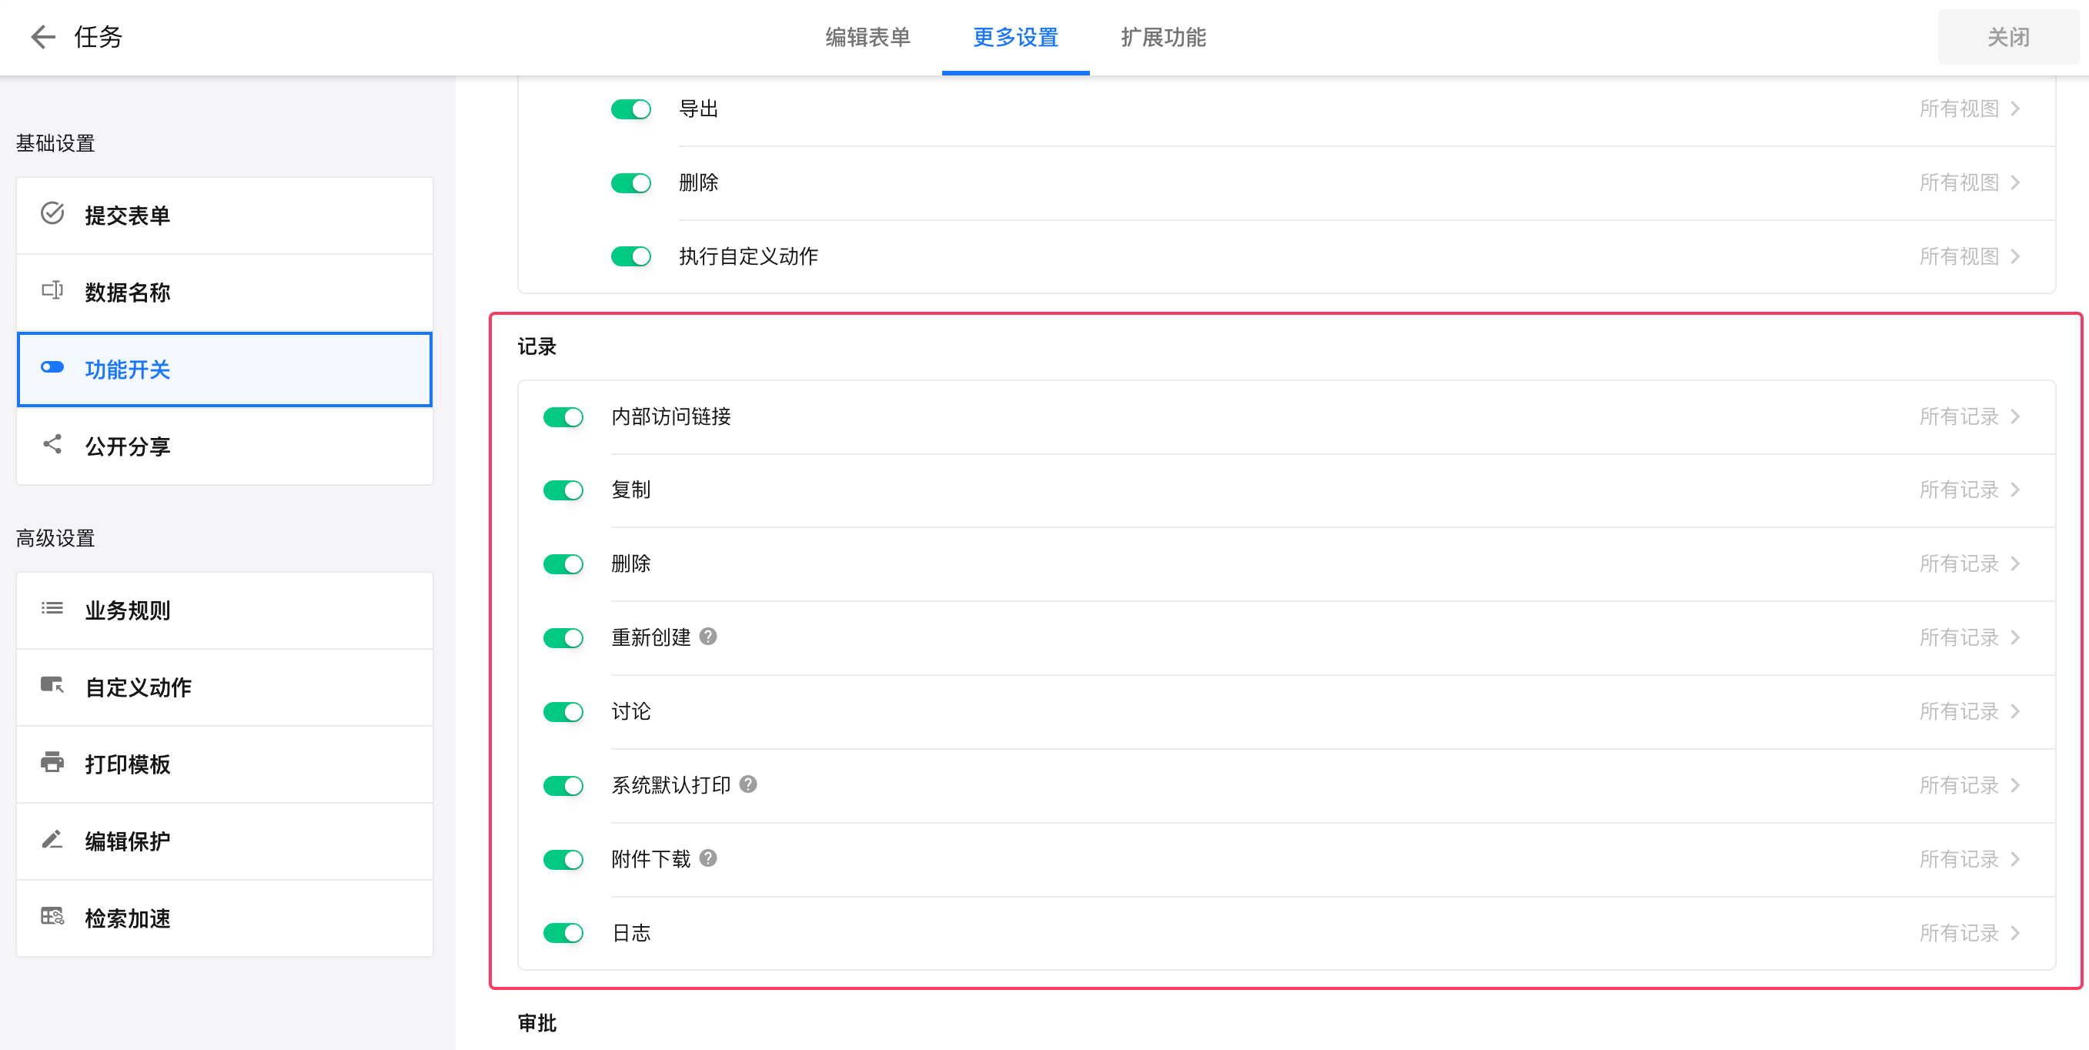2089x1050 pixels.
Task: Toggle the 导出 switch
Action: 631,109
